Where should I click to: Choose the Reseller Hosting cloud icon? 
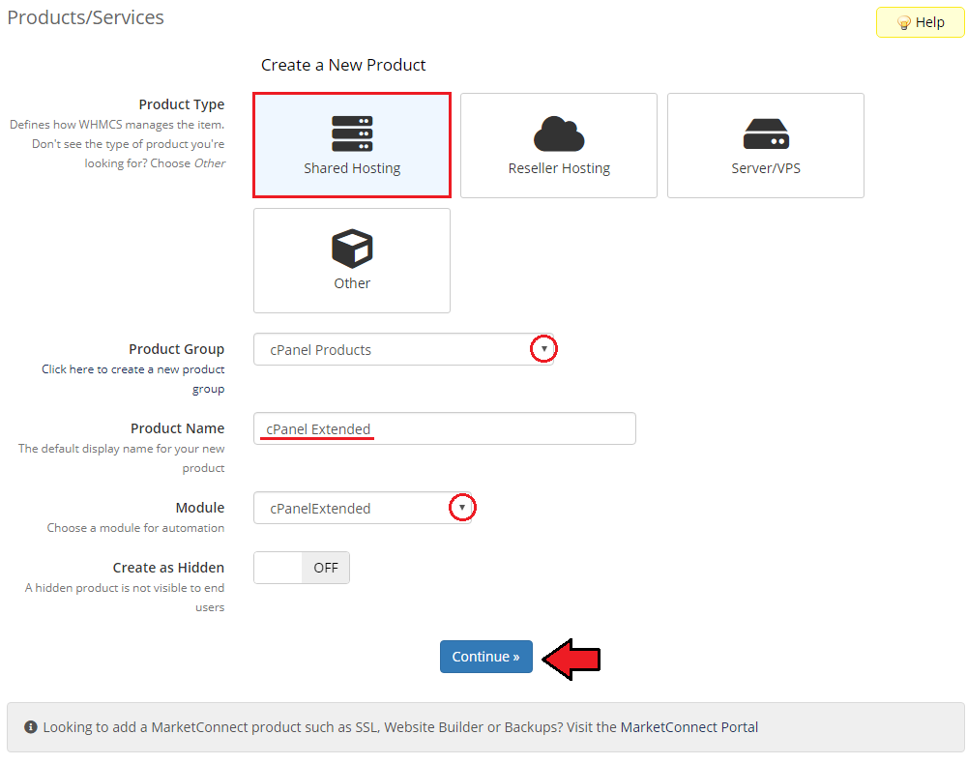pyautogui.click(x=559, y=133)
